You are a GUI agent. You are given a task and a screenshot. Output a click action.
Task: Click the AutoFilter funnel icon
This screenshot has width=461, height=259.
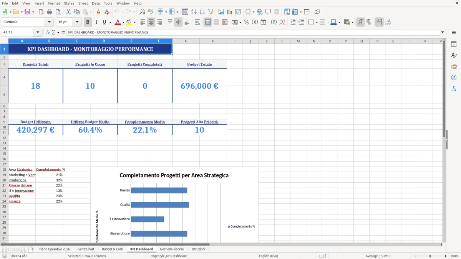coord(211,12)
